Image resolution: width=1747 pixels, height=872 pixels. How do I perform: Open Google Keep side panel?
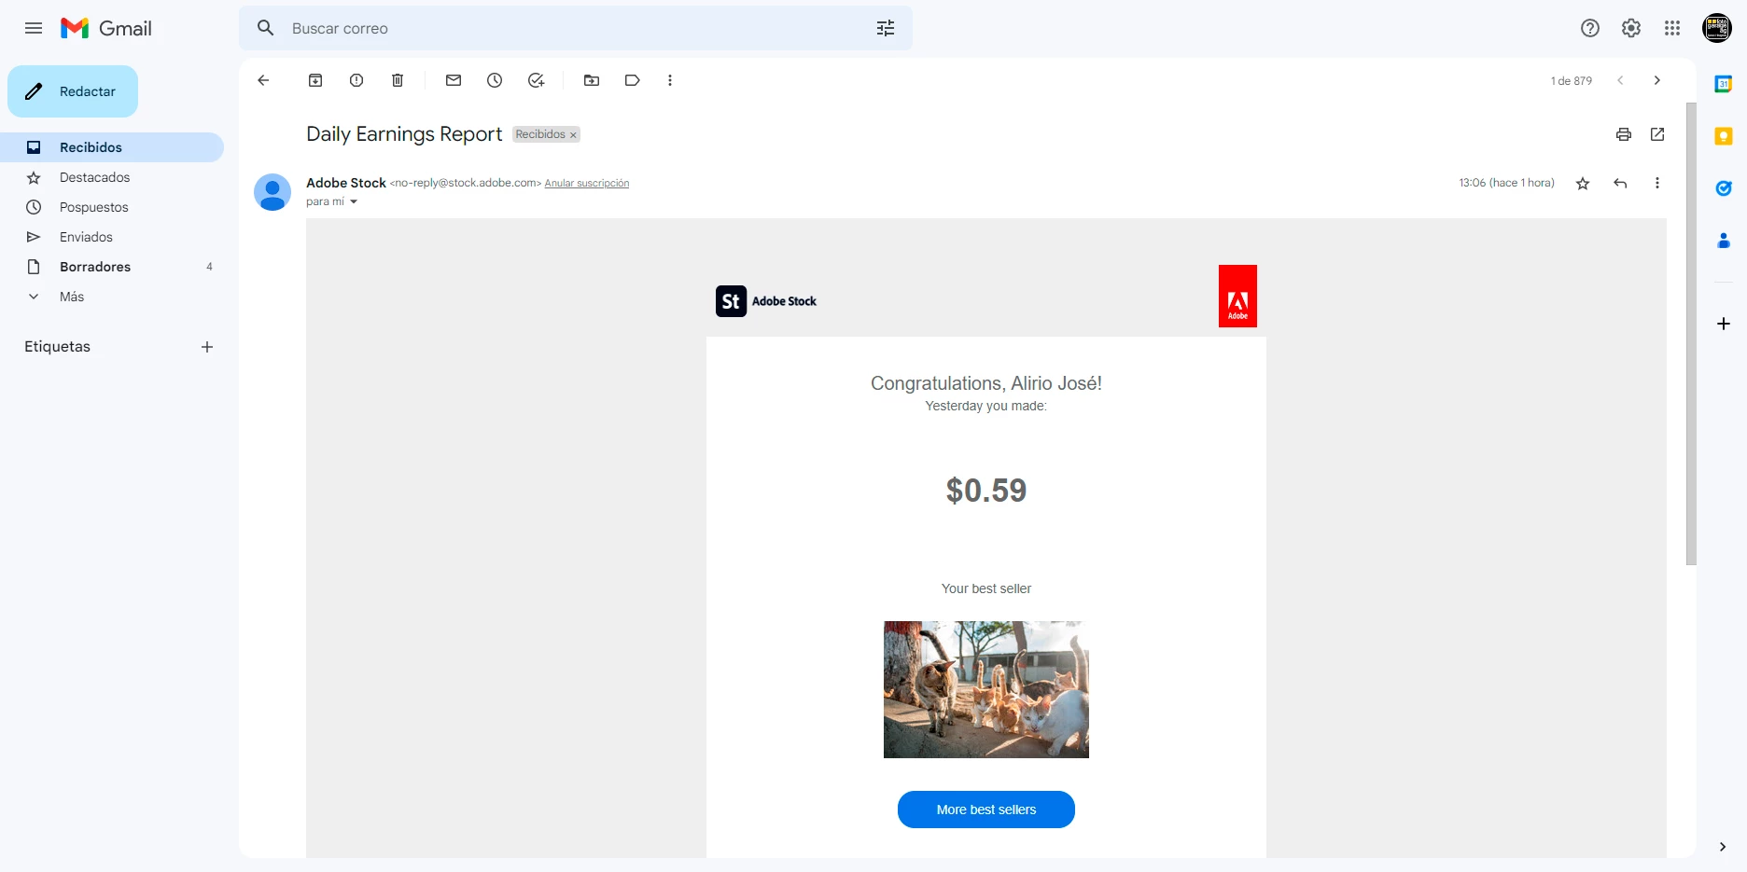tap(1724, 136)
